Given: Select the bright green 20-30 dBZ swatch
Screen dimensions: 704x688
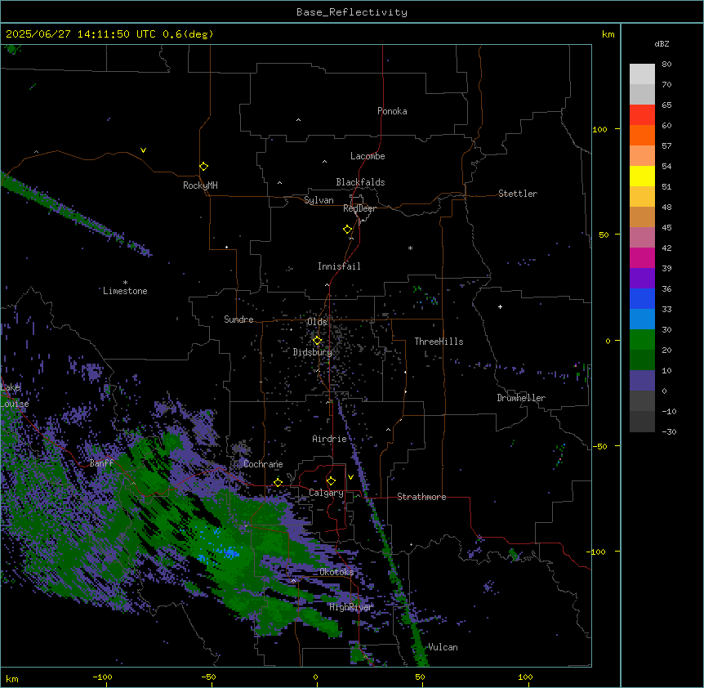Looking at the screenshot, I should coord(642,340).
